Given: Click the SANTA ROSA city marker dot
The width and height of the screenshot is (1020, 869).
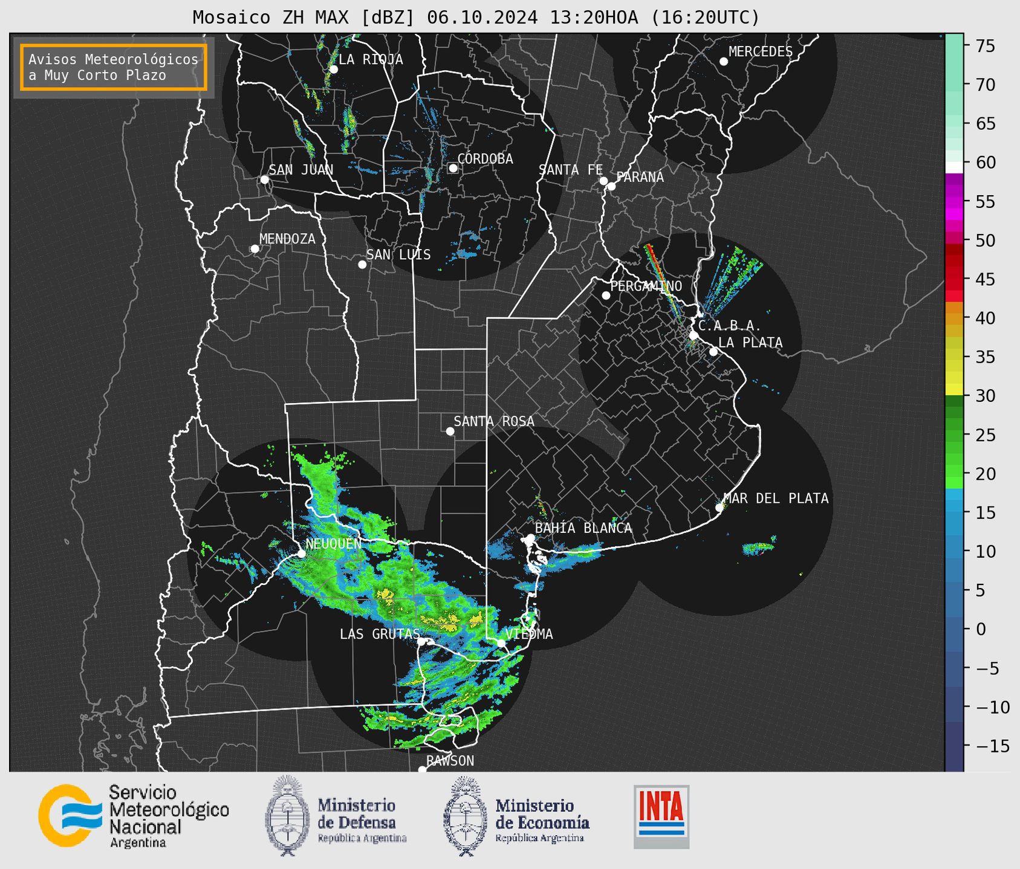Looking at the screenshot, I should point(450,431).
